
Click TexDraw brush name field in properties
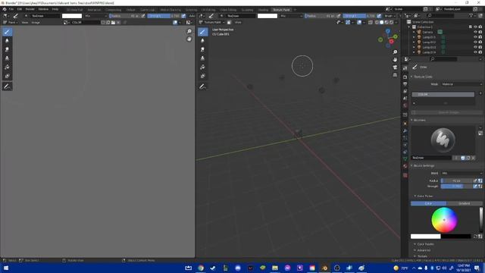pyautogui.click(x=431, y=158)
